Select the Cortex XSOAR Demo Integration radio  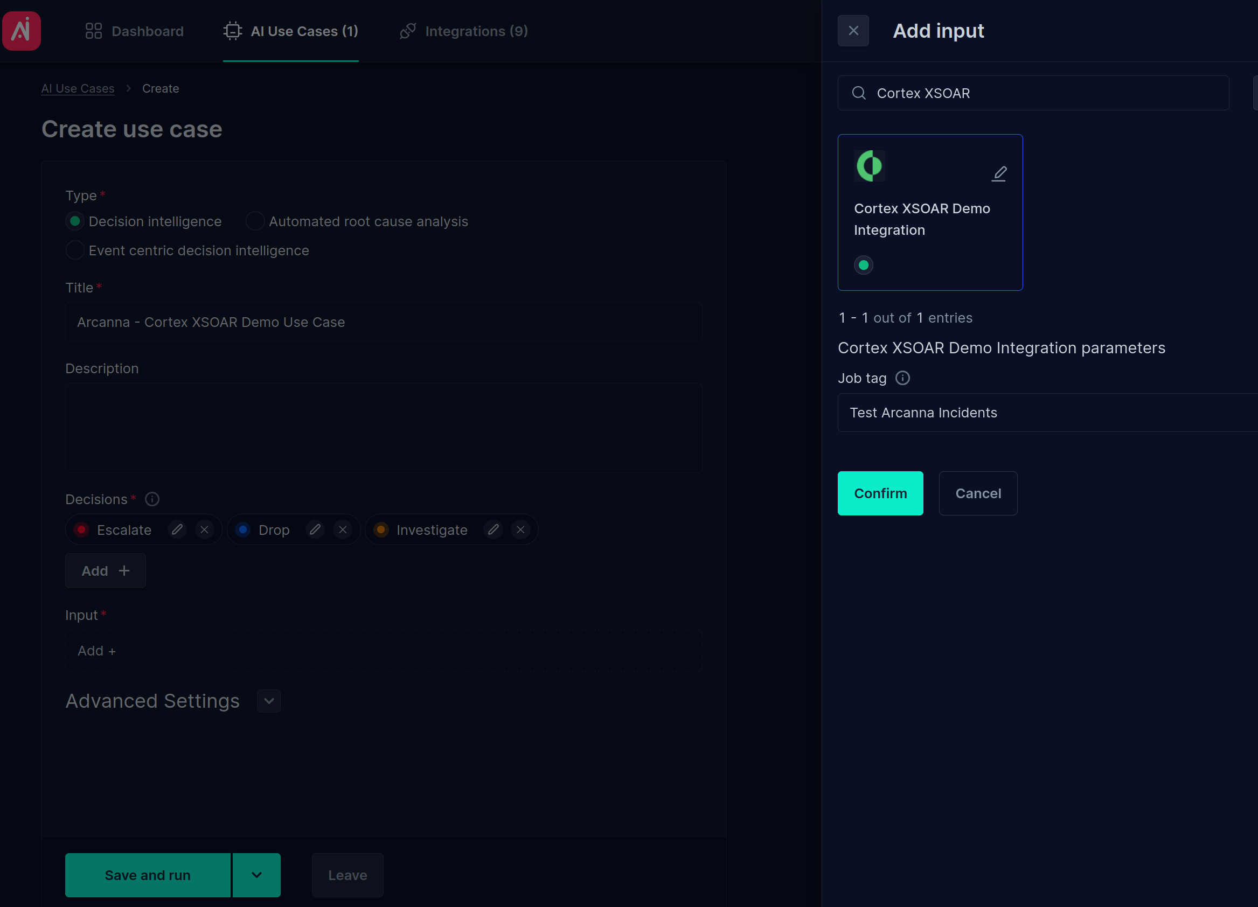click(x=864, y=265)
